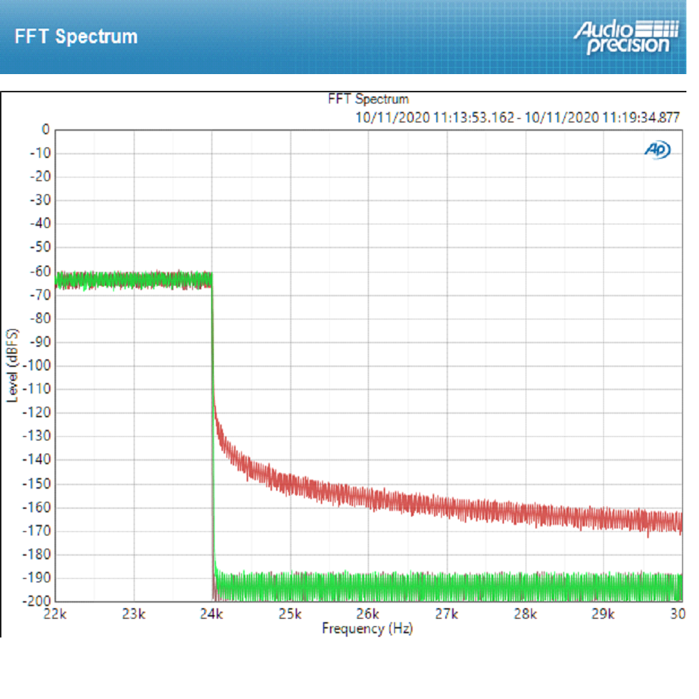The height and width of the screenshot is (699, 699).
Task: Click the 23k frequency tick label
Action: [x=134, y=614]
